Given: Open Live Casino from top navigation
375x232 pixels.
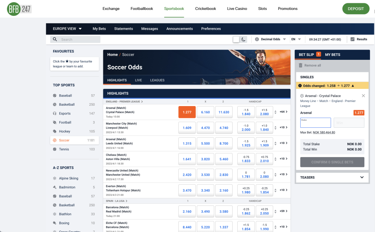Looking at the screenshot, I should tap(237, 9).
